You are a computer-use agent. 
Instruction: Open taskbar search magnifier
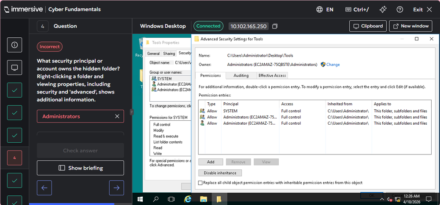[x=156, y=199]
